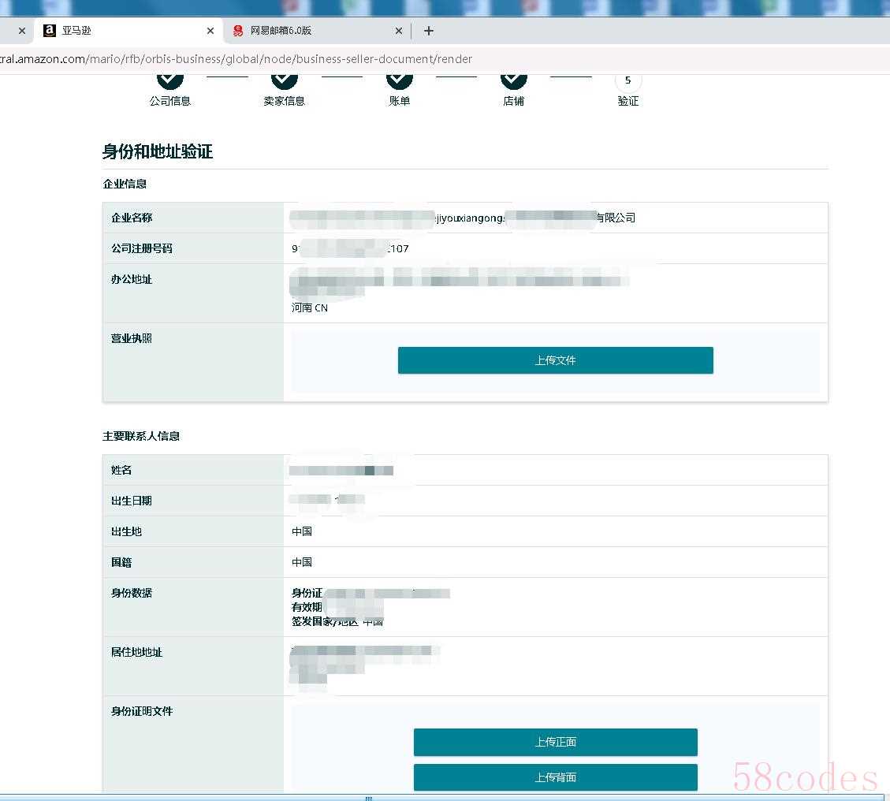Go to the 店铺 step checkmark

pyautogui.click(x=514, y=81)
